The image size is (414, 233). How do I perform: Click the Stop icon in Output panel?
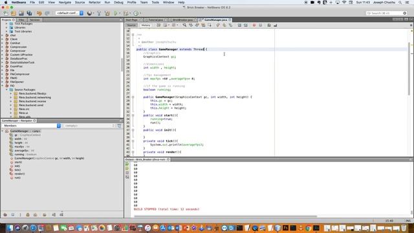click(x=127, y=173)
